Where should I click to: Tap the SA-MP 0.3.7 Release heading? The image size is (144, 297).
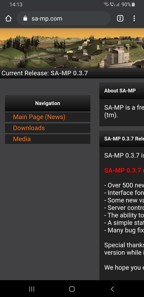coord(124,139)
